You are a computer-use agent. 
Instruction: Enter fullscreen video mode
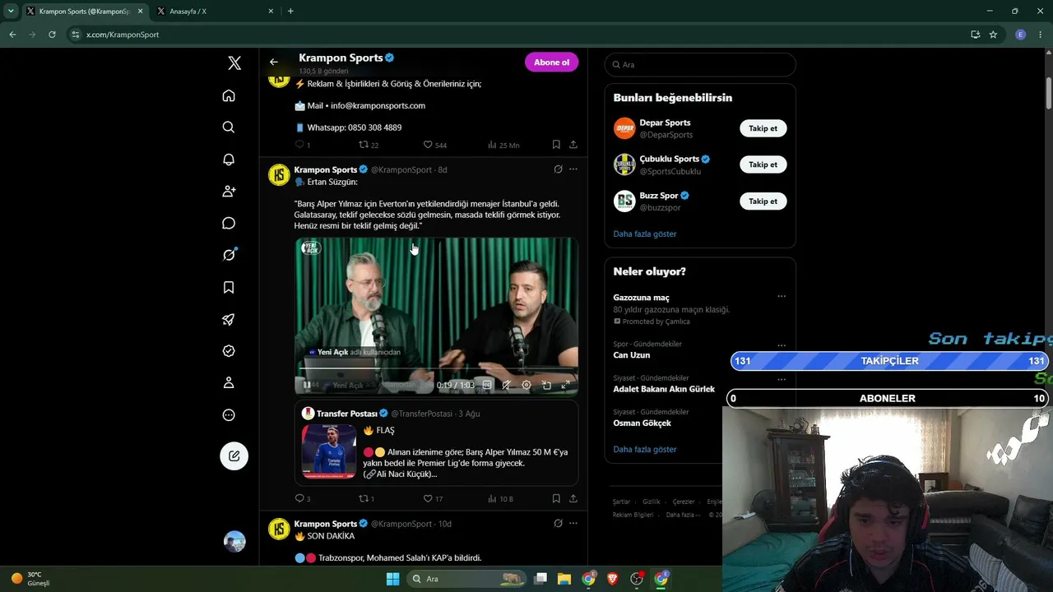tap(566, 385)
